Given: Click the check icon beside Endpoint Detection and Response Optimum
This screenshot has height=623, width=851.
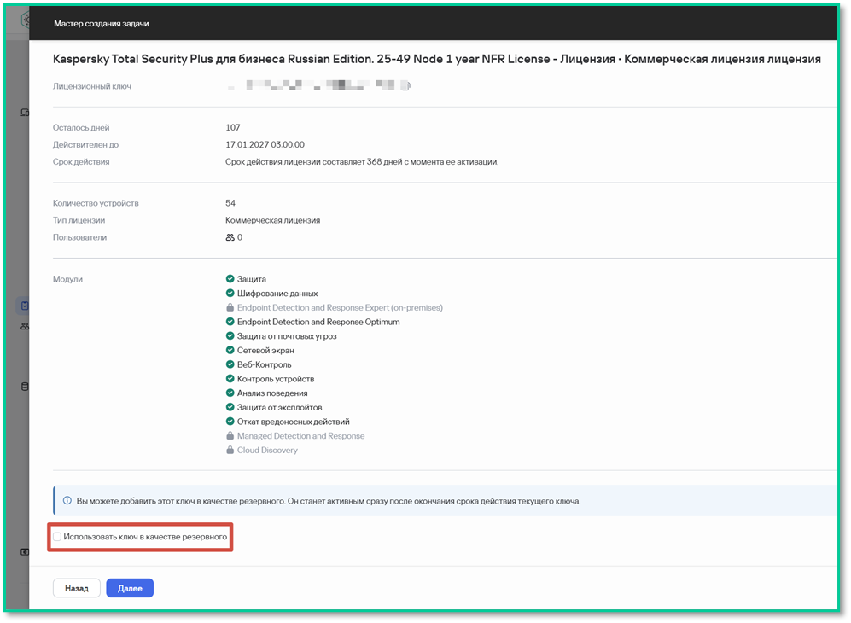Looking at the screenshot, I should tap(230, 322).
